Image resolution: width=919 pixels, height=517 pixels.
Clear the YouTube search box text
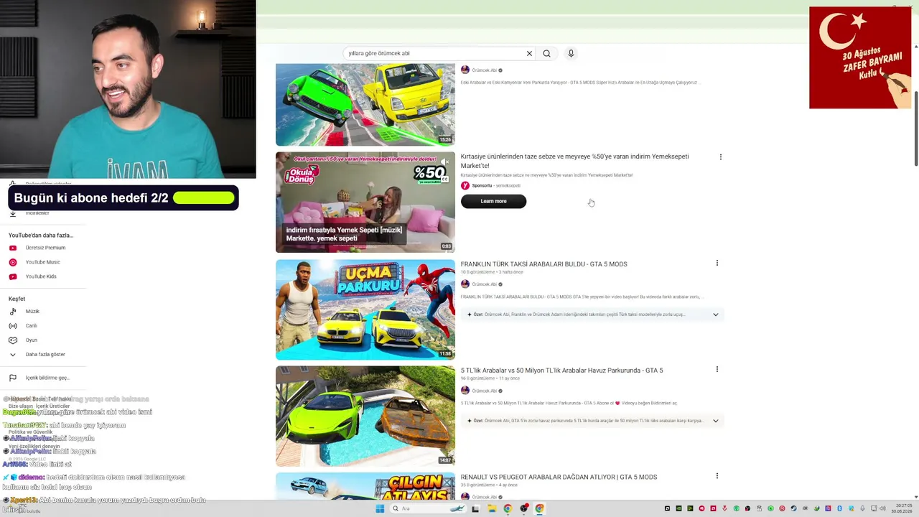coord(529,53)
